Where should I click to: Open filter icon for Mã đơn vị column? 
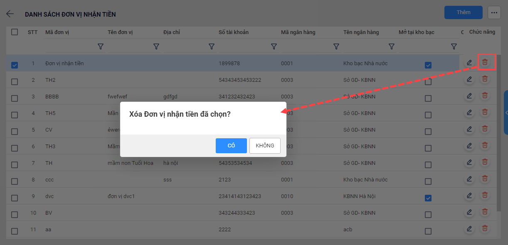[x=100, y=47]
